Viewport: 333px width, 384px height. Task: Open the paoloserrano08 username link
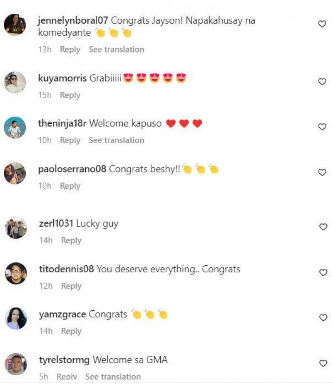(x=72, y=169)
